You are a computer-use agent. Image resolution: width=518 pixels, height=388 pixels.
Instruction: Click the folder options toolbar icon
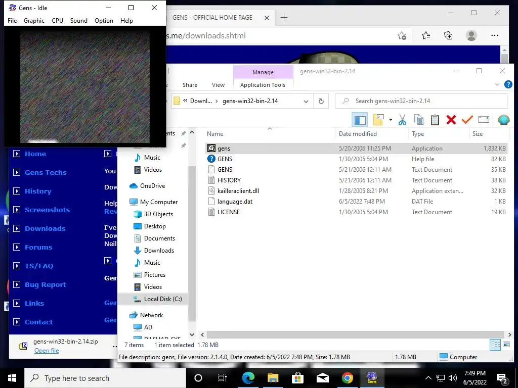(378, 120)
